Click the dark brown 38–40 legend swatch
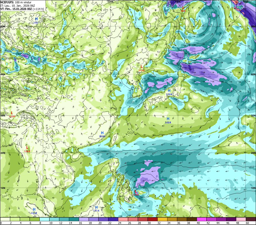This screenshot has height=225, width=256. (x=192, y=219)
